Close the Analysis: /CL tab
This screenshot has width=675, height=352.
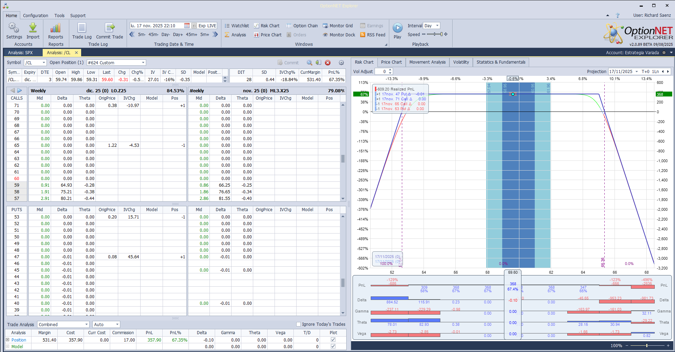click(76, 52)
